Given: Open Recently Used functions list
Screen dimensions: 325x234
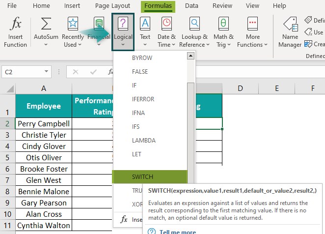Looking at the screenshot, I should 73,32.
